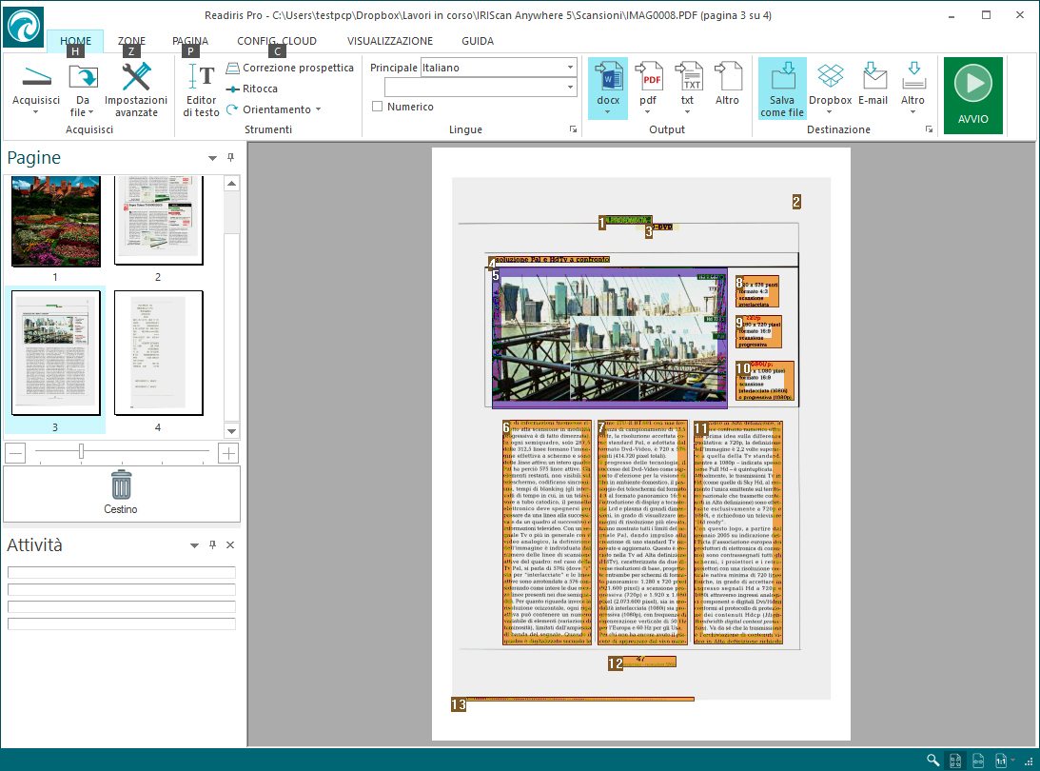The height and width of the screenshot is (771, 1040).
Task: Open the Editor di testo tool
Action: 201,90
